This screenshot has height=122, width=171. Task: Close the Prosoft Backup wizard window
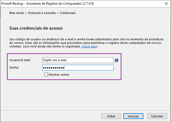coord(166,4)
